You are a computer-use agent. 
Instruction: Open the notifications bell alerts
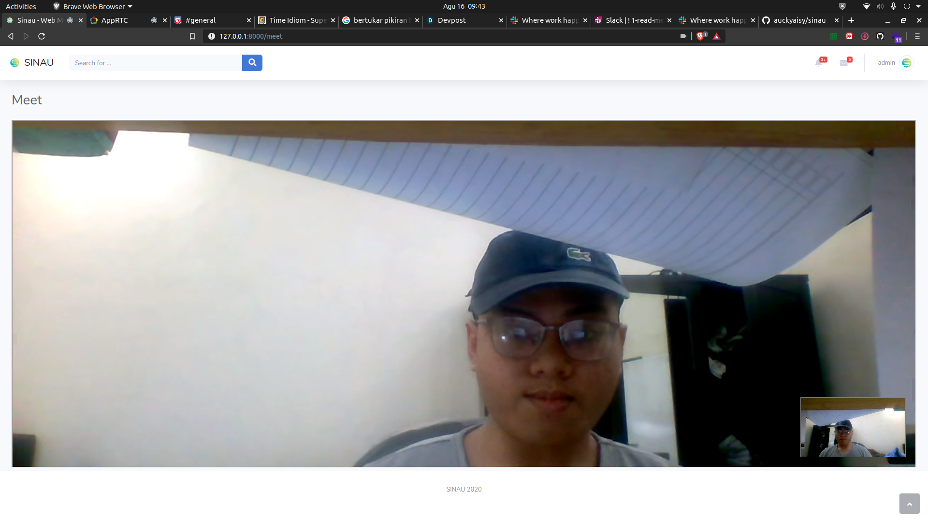[819, 62]
